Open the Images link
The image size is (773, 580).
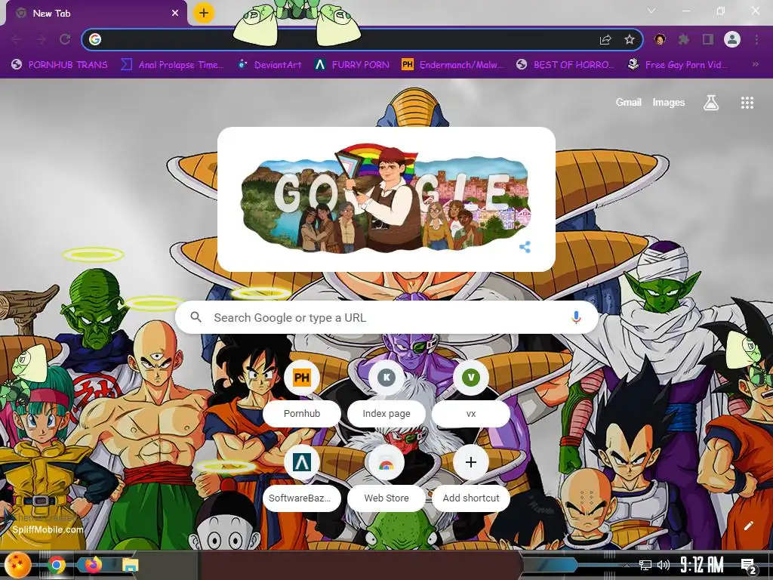(669, 102)
